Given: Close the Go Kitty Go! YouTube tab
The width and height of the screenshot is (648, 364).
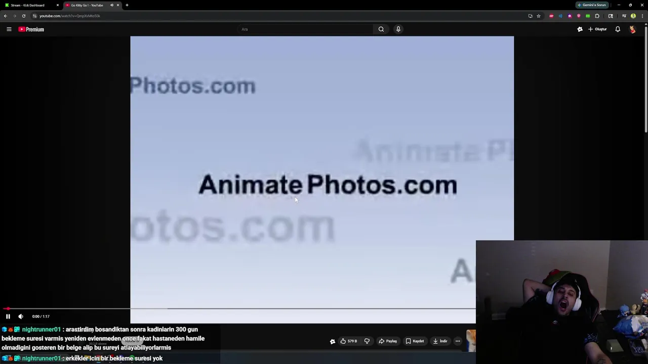Looking at the screenshot, I should (x=118, y=5).
